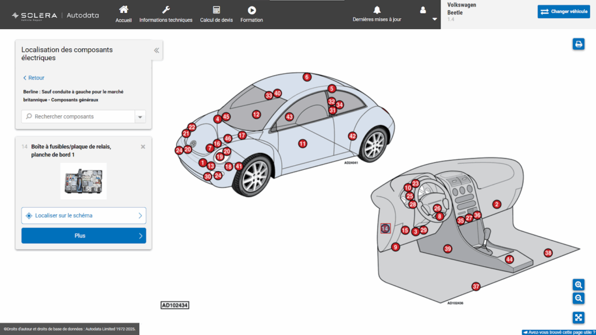This screenshot has height=335, width=596.
Task: Open the page feedback link
Action: pyautogui.click(x=559, y=332)
